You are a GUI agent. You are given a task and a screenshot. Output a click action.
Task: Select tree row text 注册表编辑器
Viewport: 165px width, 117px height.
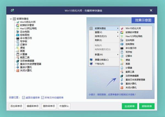[27, 61]
